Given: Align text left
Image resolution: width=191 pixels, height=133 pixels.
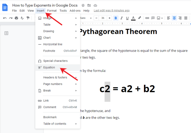Looking at the screenshot, I should (x=168, y=18).
